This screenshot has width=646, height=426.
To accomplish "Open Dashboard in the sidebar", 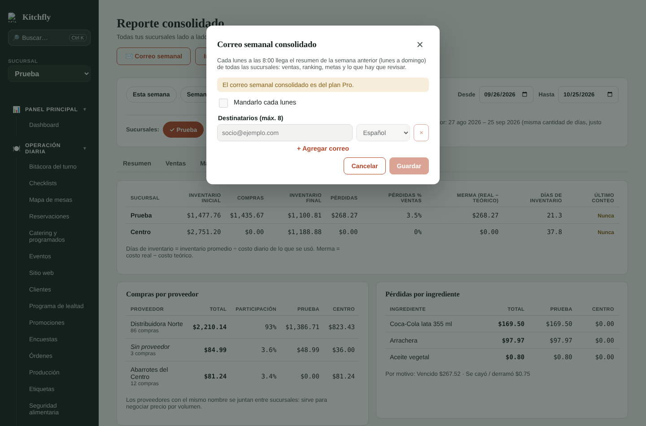I will pyautogui.click(x=44, y=125).
